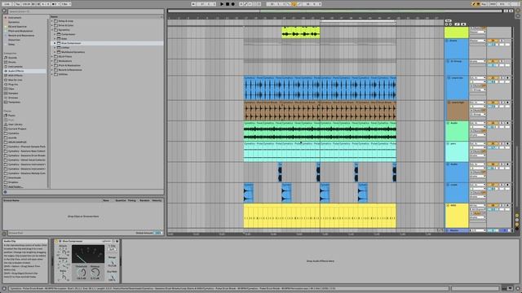Expand the Utilities folder
The height and width of the screenshot is (293, 522).
point(52,74)
